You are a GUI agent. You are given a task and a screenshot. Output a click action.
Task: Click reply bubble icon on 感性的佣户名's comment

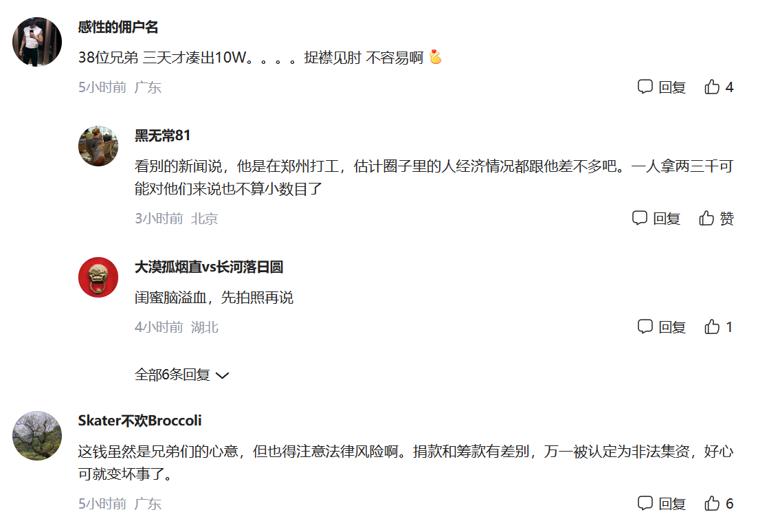645,87
